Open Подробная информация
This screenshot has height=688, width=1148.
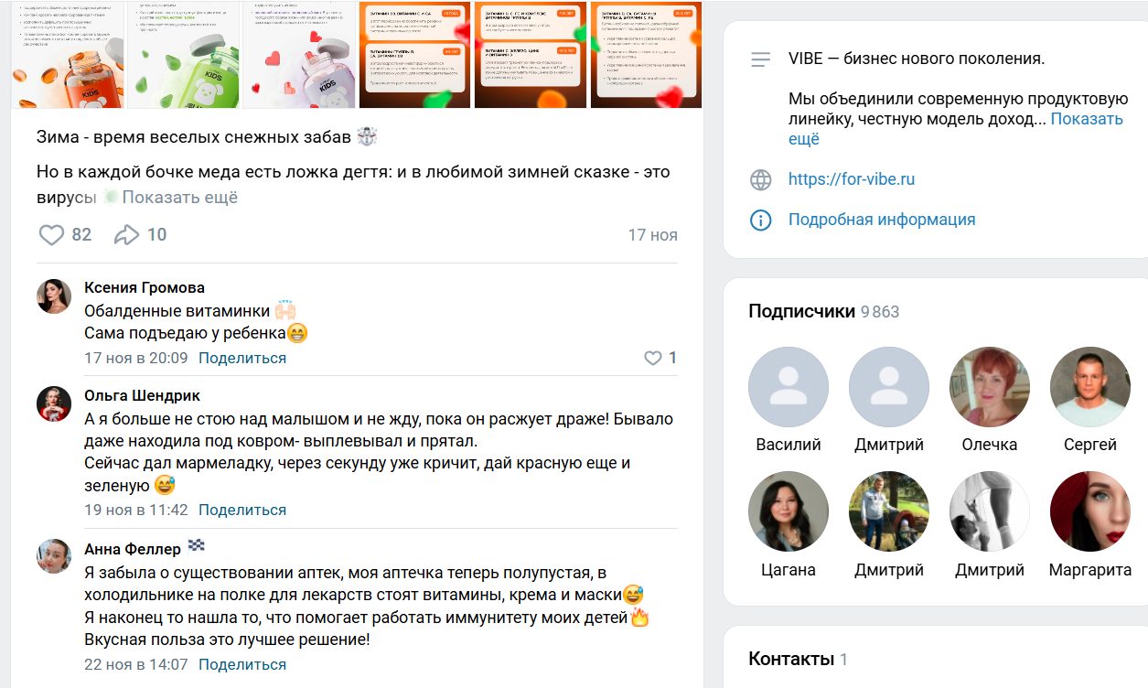coord(882,220)
